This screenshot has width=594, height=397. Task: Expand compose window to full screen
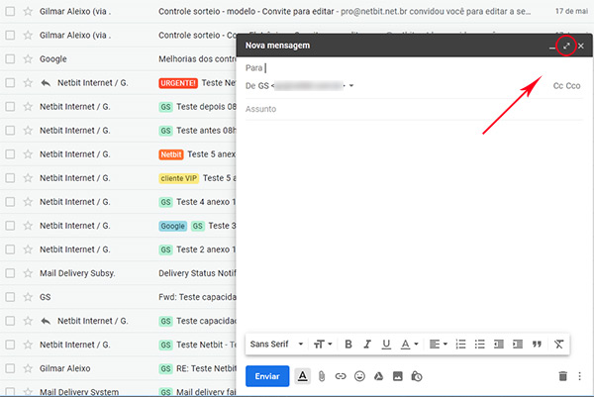point(566,46)
